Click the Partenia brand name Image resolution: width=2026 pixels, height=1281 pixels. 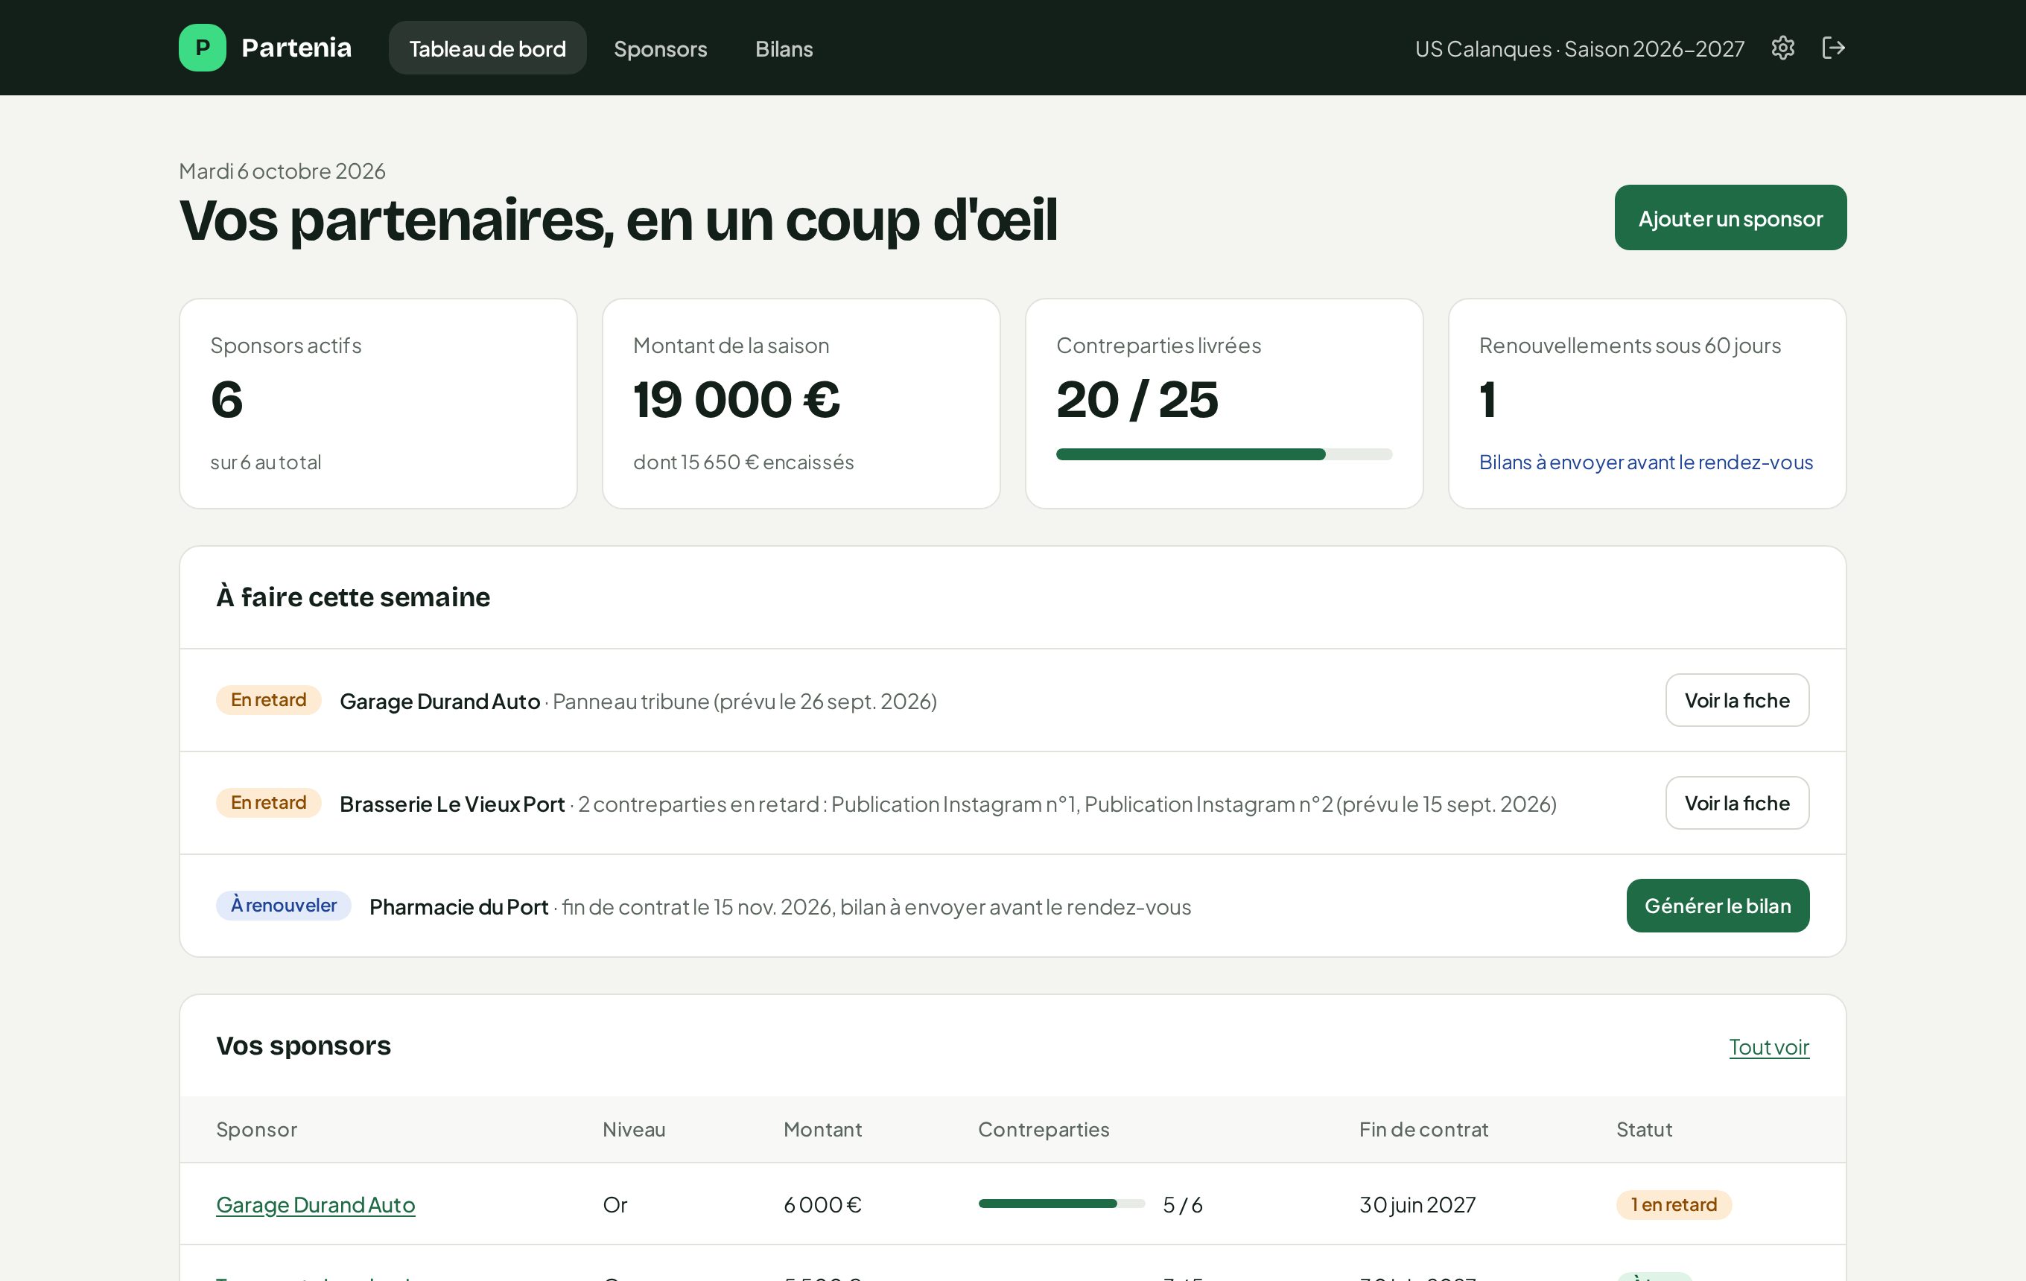coord(296,48)
